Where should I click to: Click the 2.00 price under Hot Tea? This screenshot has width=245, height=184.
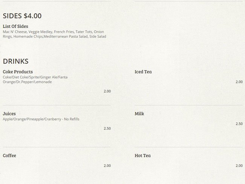coord(239,166)
